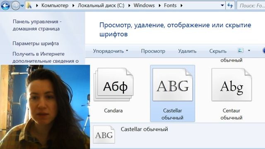The image size is (265, 149).
Task: Select the Candara font family thumbnail
Action: pos(114,84)
